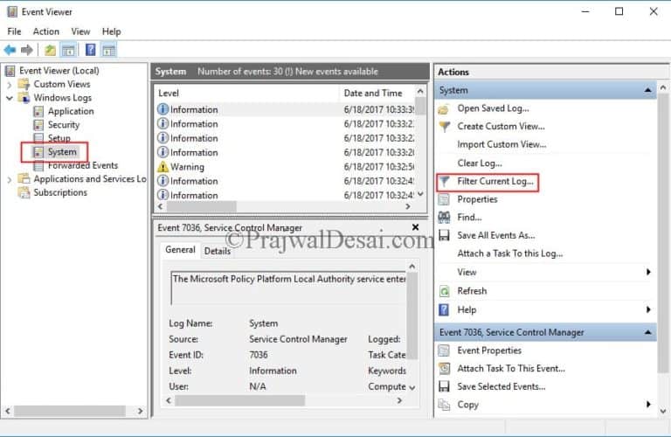The height and width of the screenshot is (437, 671).
Task: Select Forwarded Events in the tree
Action: 83,166
